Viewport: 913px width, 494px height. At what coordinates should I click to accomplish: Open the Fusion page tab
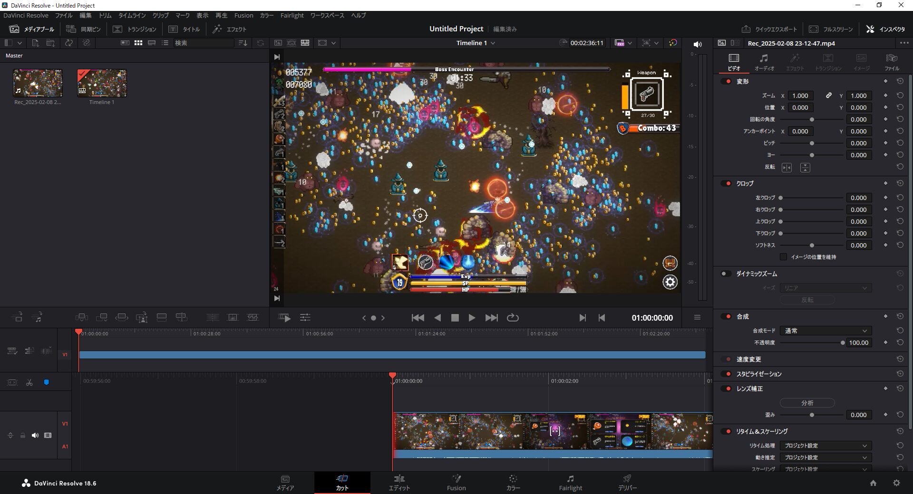pos(456,483)
